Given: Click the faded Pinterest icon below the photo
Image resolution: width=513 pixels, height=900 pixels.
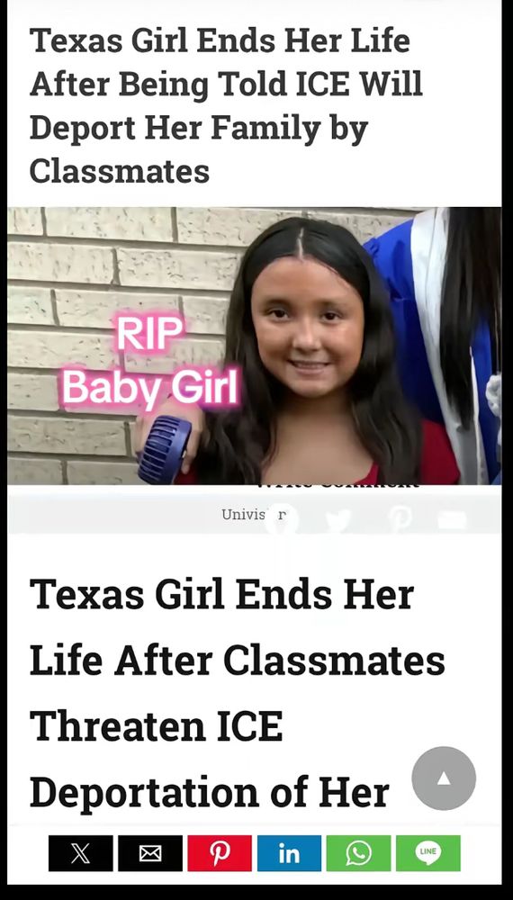Looking at the screenshot, I should [x=400, y=518].
